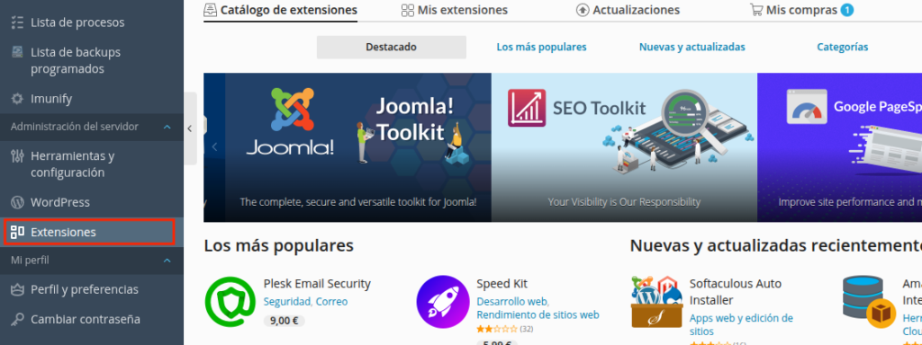Select Nuevas y actualizadas filter
922x345 pixels.
692,47
